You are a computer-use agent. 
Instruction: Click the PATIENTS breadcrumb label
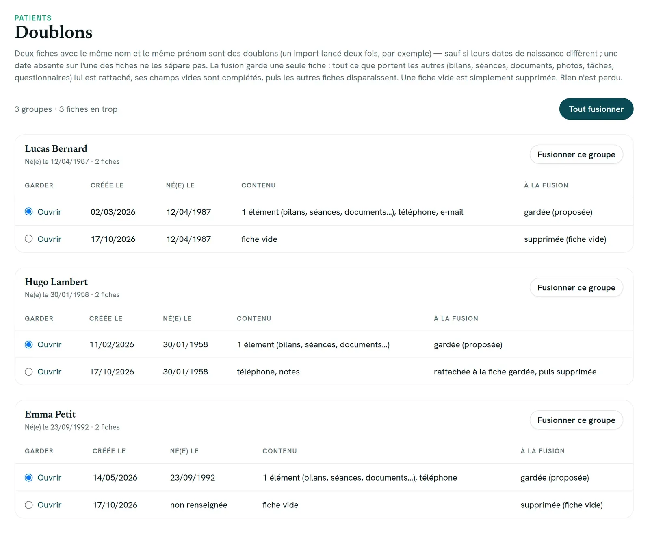(33, 18)
